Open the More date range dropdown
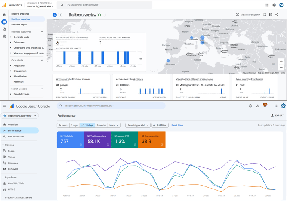The image size is (287, 201). point(114,125)
